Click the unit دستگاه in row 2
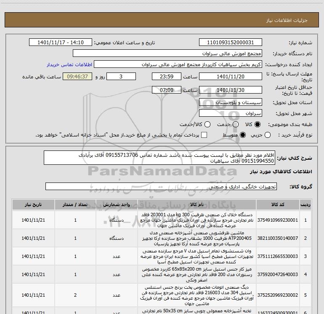Viewport: 324px width, 314px height. click(117, 238)
